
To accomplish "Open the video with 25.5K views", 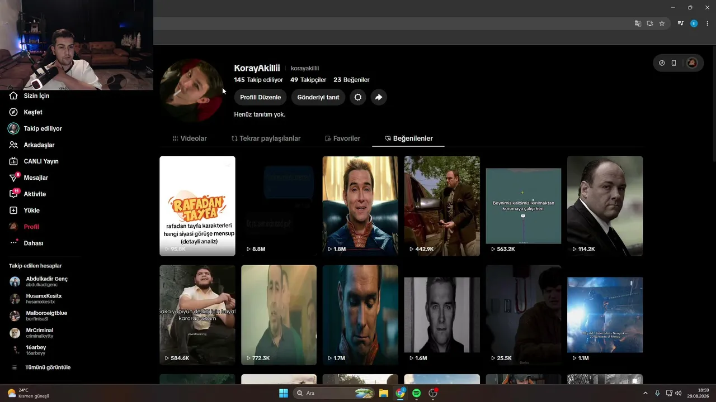I will point(524,315).
